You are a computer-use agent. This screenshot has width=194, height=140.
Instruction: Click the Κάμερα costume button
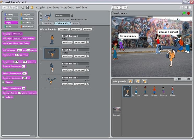(87, 29)
